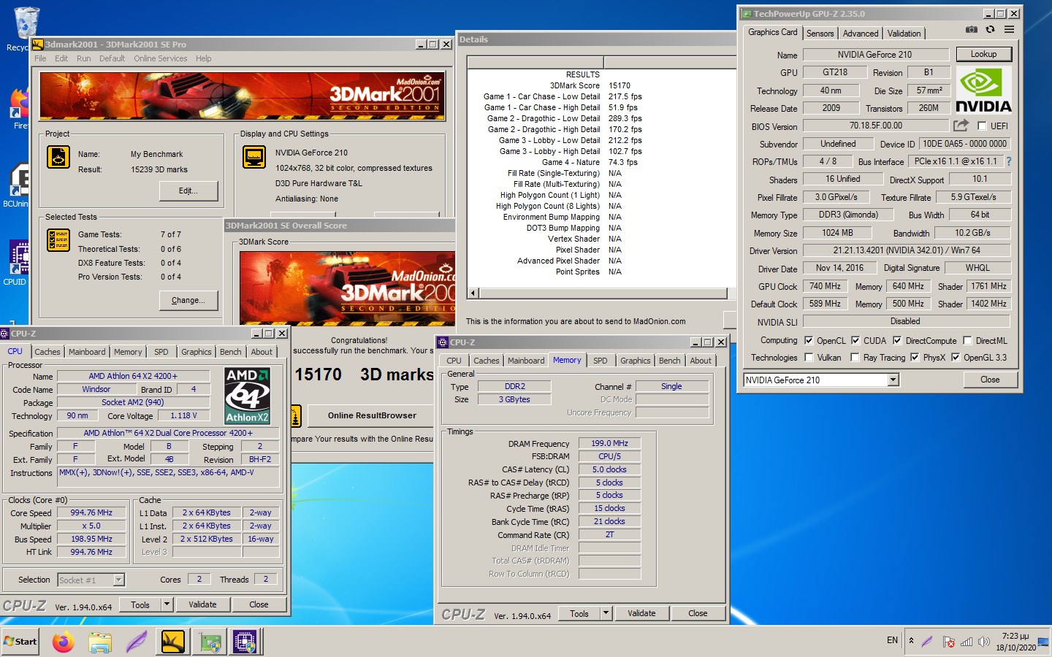Toggle the DirectCompute checkbox

pos(897,340)
